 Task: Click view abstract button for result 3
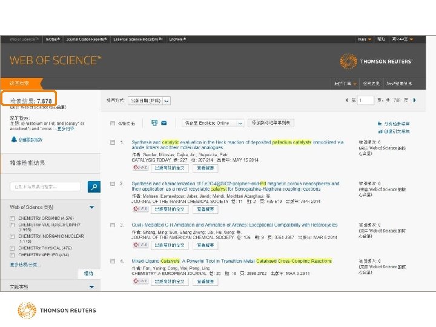(x=205, y=245)
